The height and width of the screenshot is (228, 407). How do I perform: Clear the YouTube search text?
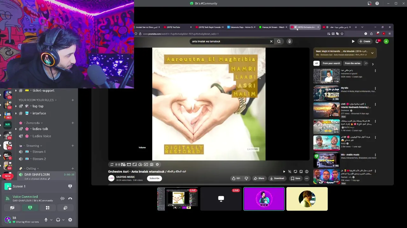tap(271, 41)
